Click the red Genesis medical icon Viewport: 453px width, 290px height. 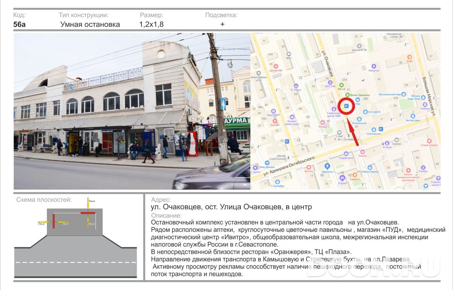click(x=274, y=121)
